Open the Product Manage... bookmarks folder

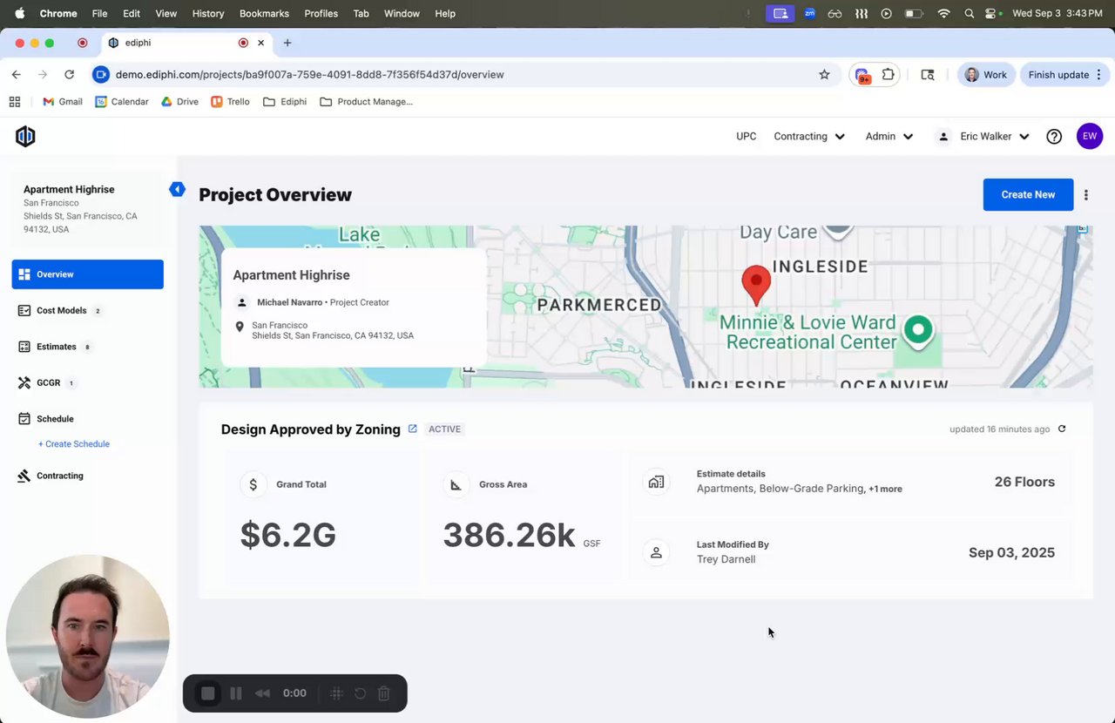366,102
